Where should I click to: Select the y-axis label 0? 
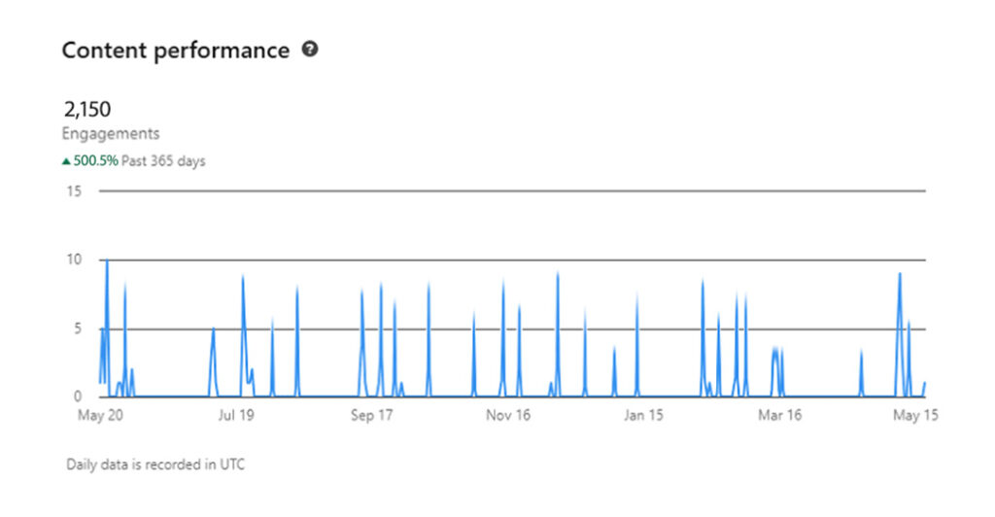point(78,396)
